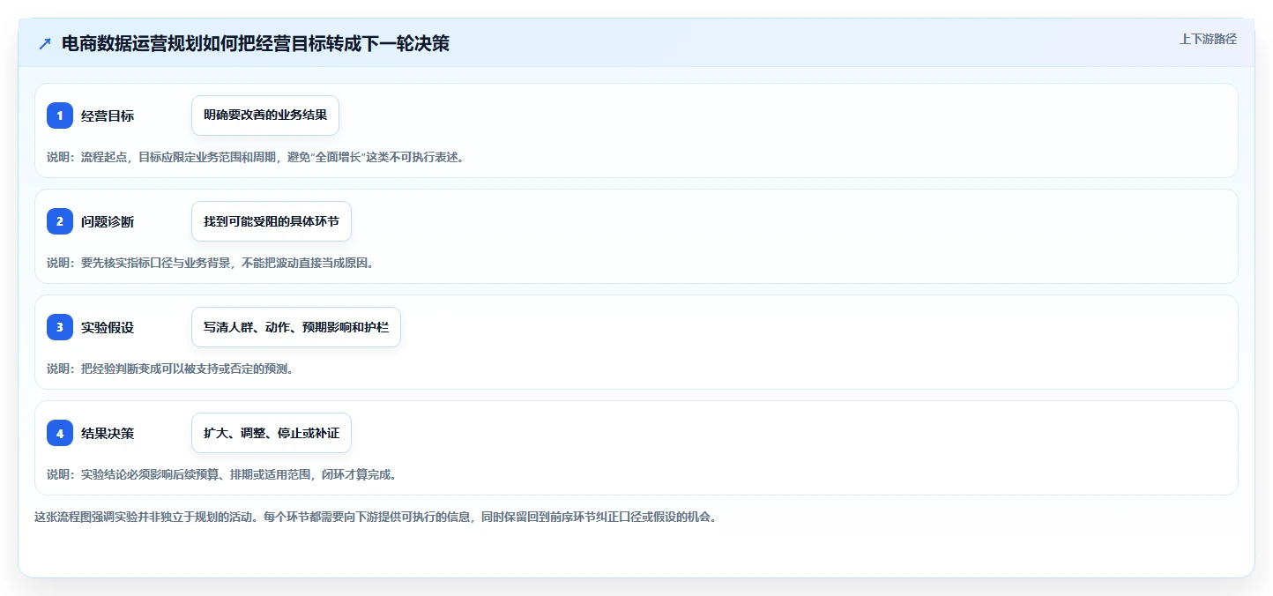Click the step 1 number badge
This screenshot has width=1273, height=596.
[60, 115]
